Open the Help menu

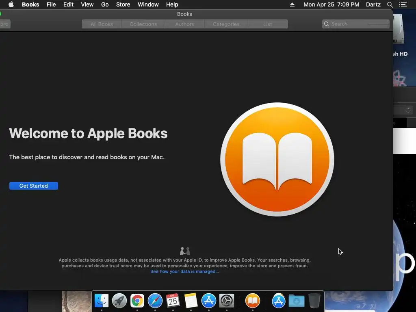(x=172, y=4)
